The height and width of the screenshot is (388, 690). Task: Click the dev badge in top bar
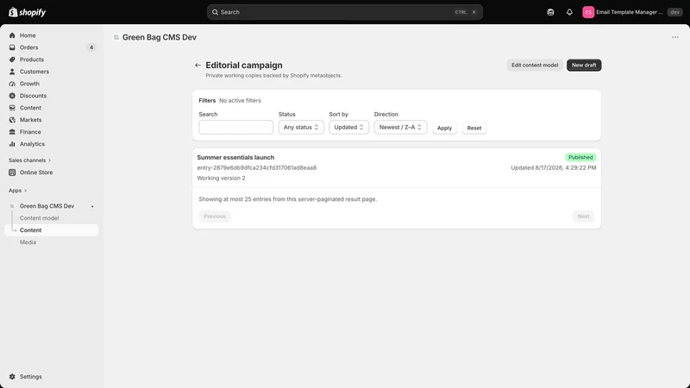click(675, 12)
